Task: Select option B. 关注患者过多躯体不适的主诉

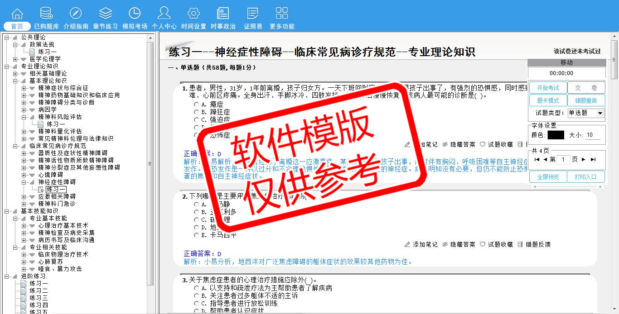Action: pyautogui.click(x=196, y=295)
